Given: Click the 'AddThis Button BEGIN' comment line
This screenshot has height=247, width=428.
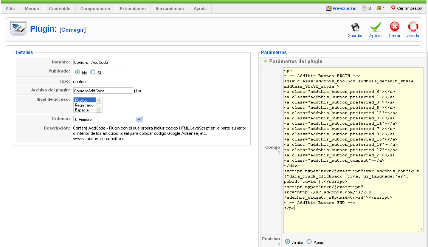Looking at the screenshot, I should [322, 76].
